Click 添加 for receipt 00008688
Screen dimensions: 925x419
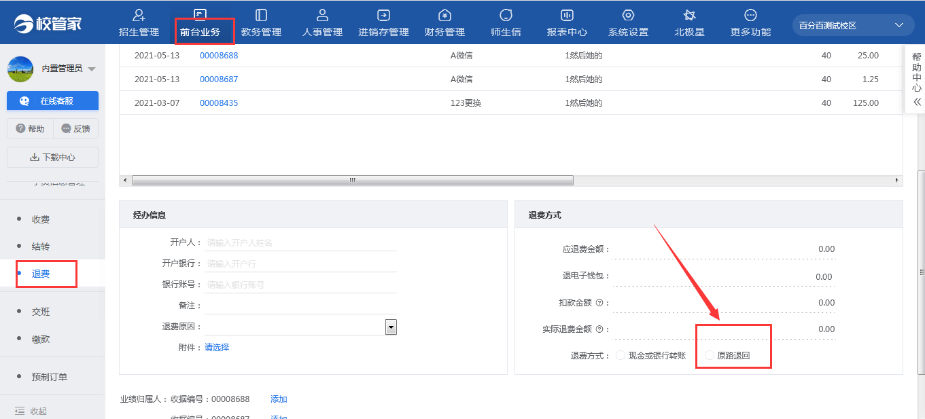(279, 399)
